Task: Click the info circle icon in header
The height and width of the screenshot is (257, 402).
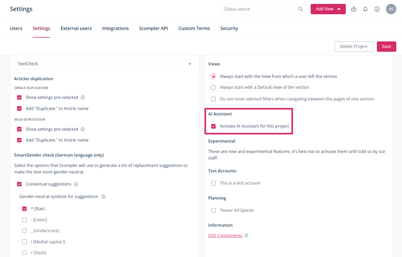Action: click(x=377, y=9)
